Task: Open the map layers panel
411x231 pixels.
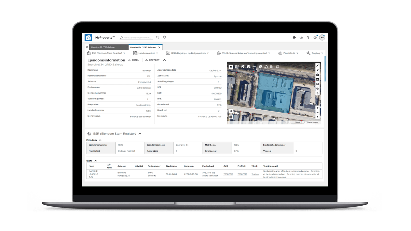Action: (x=231, y=67)
